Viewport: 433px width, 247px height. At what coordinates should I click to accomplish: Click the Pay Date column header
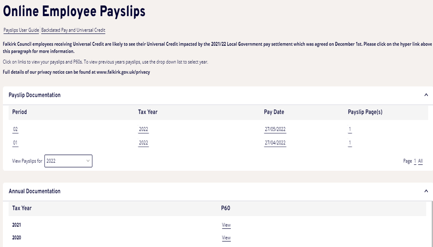point(274,112)
